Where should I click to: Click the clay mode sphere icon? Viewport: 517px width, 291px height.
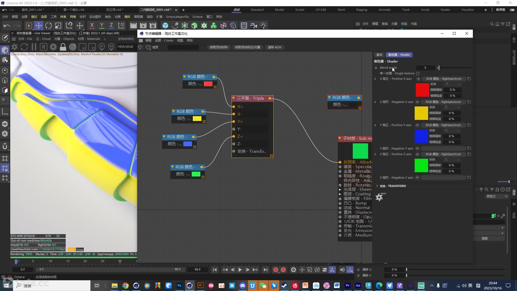[73, 47]
